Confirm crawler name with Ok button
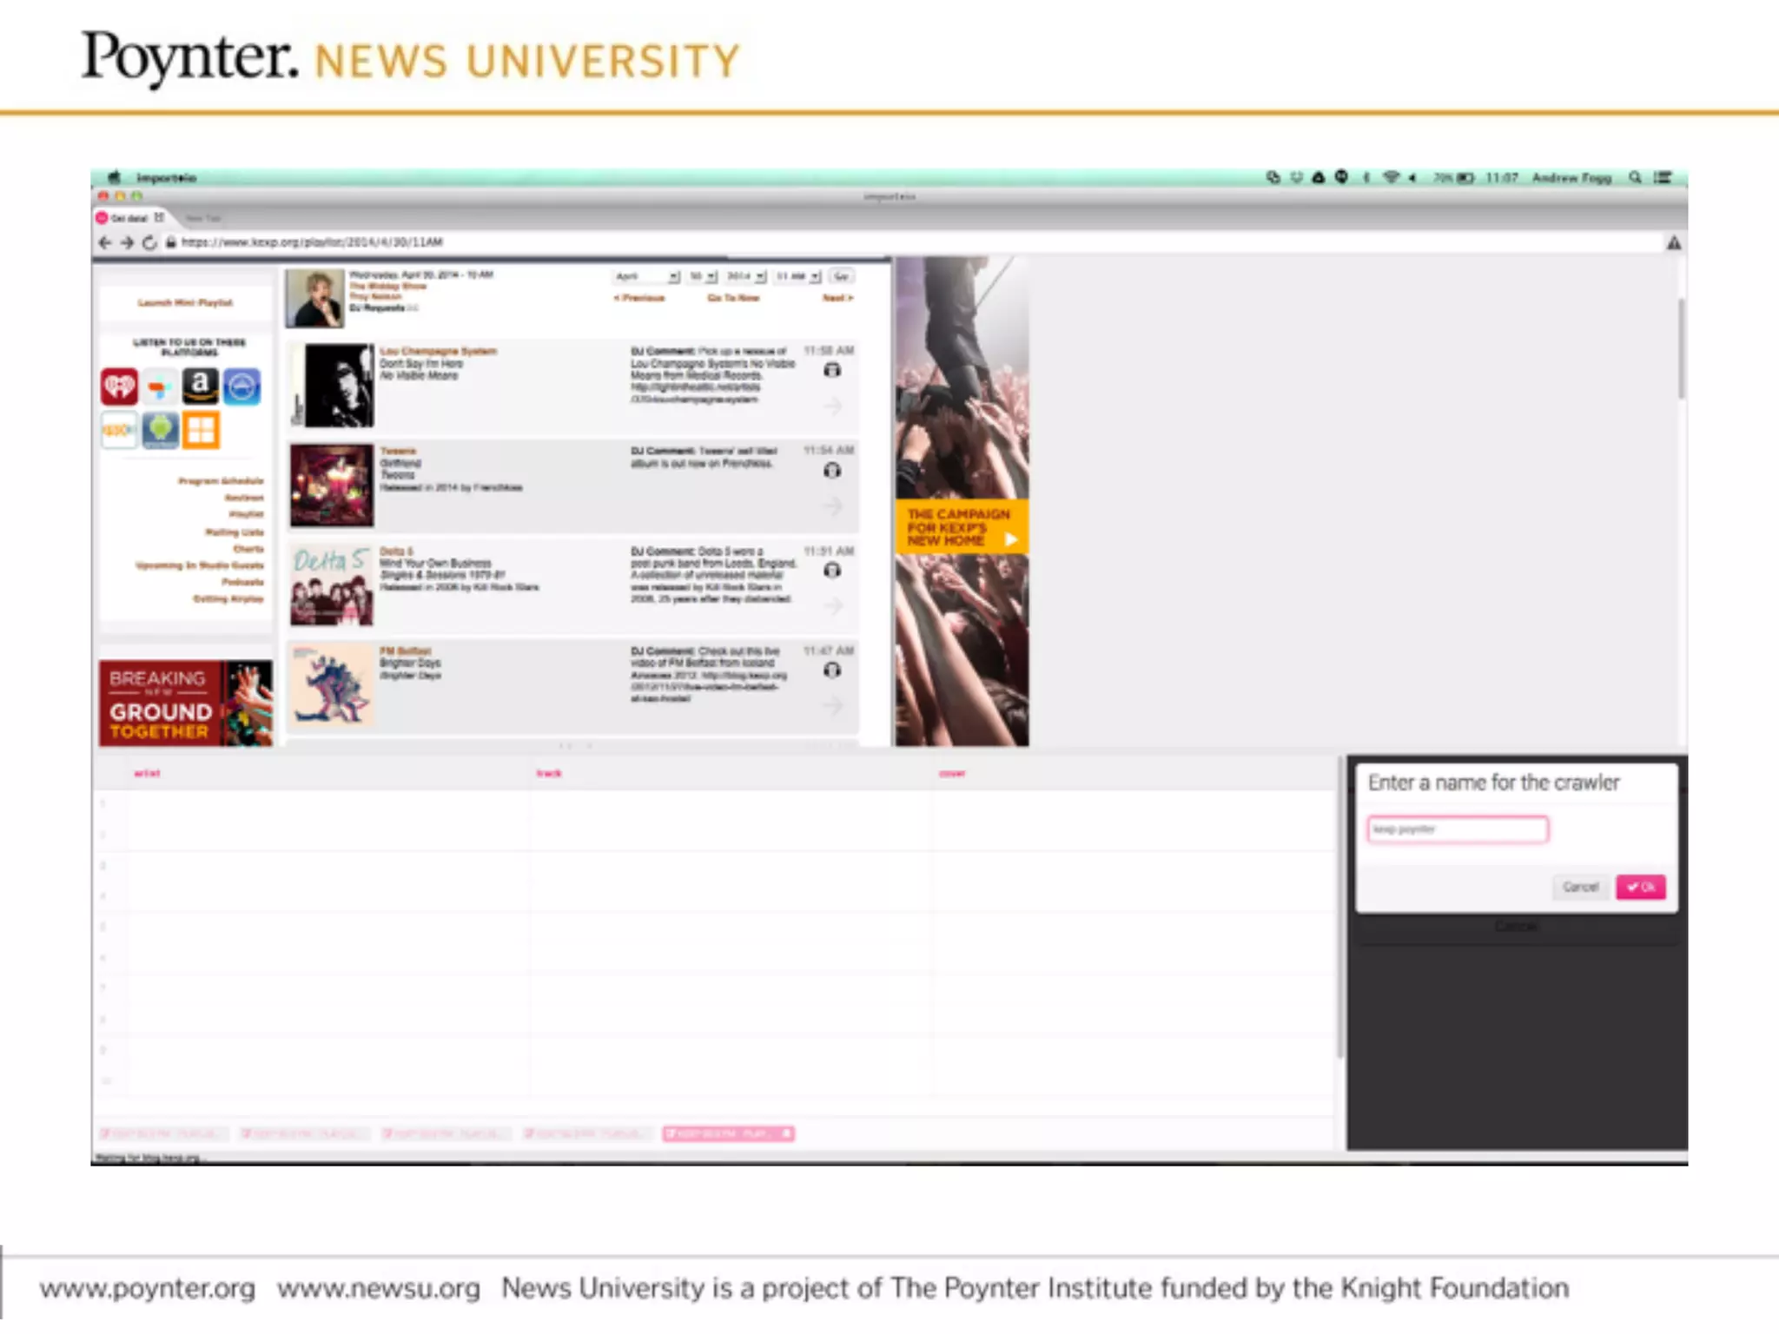1779x1334 pixels. [1640, 887]
